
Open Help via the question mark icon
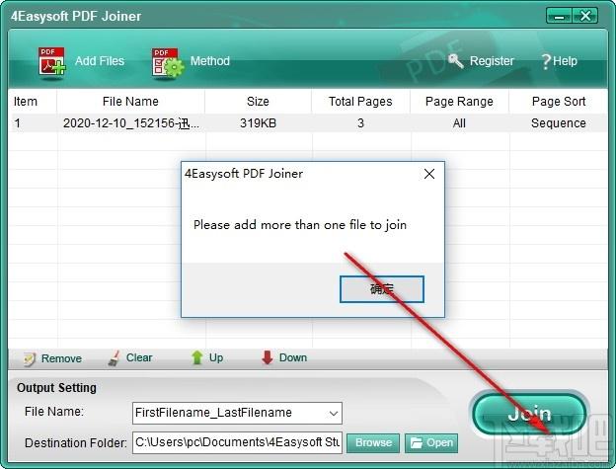pyautogui.click(x=546, y=61)
